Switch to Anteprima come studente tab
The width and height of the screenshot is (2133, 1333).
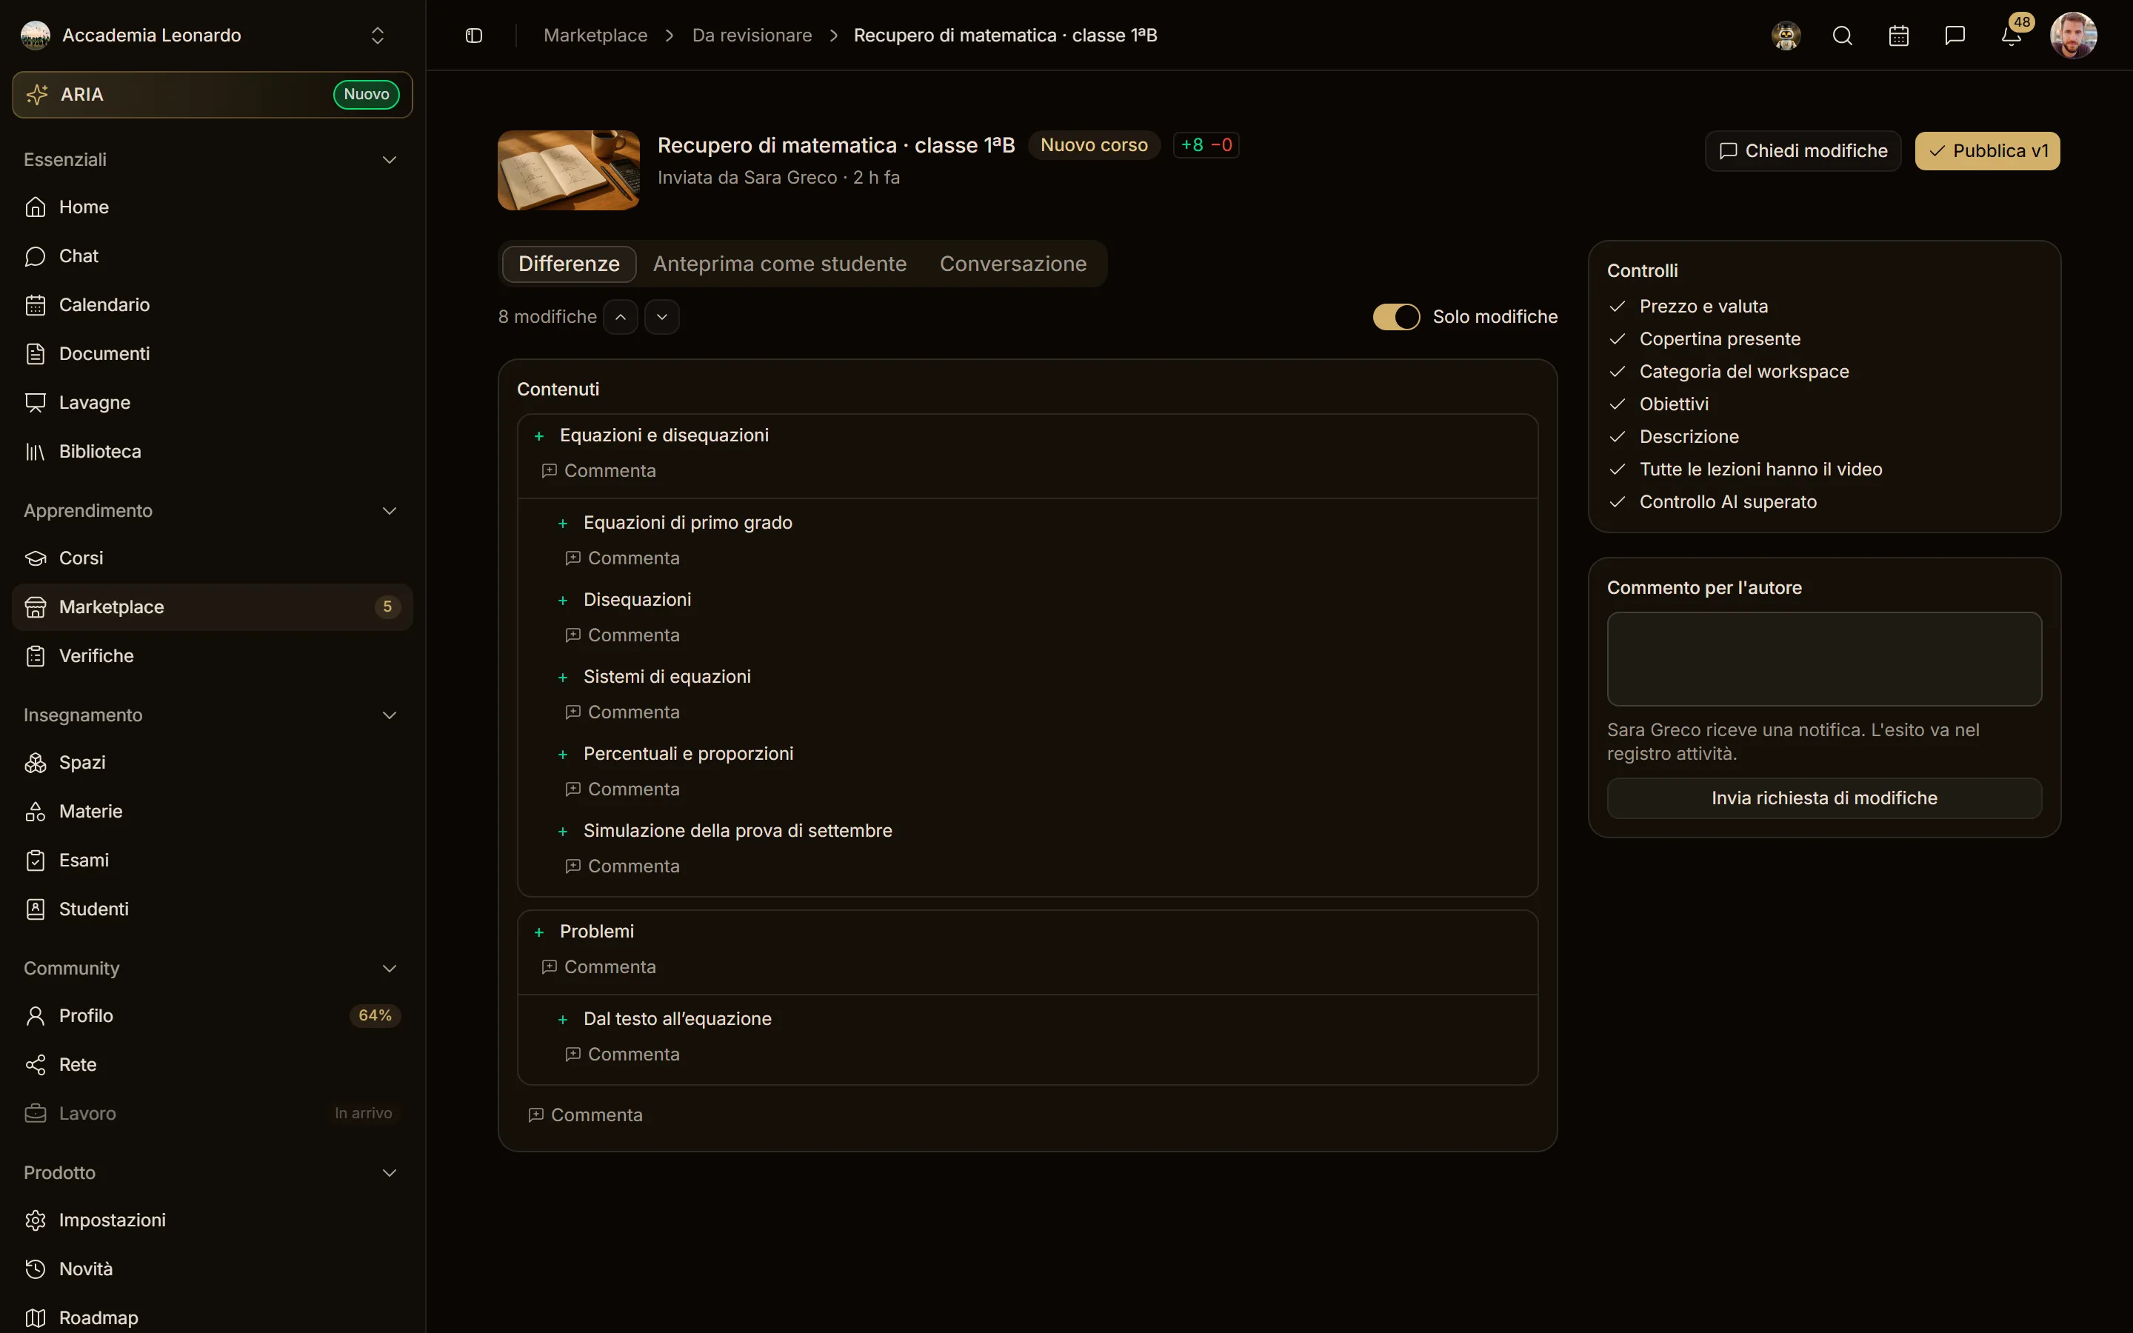tap(780, 264)
